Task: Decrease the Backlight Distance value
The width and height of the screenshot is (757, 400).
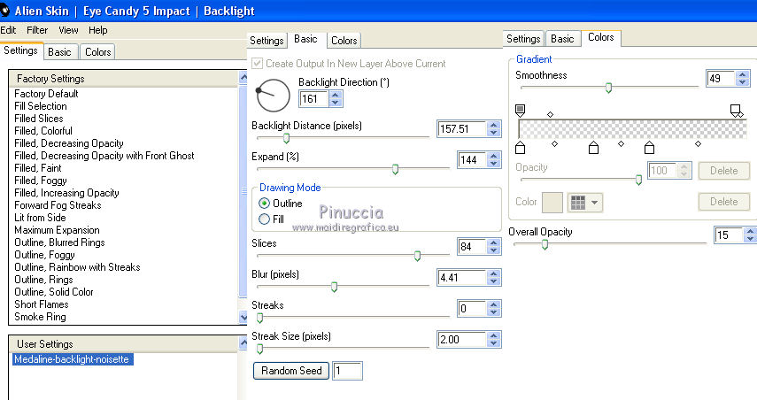Action: [x=493, y=133]
